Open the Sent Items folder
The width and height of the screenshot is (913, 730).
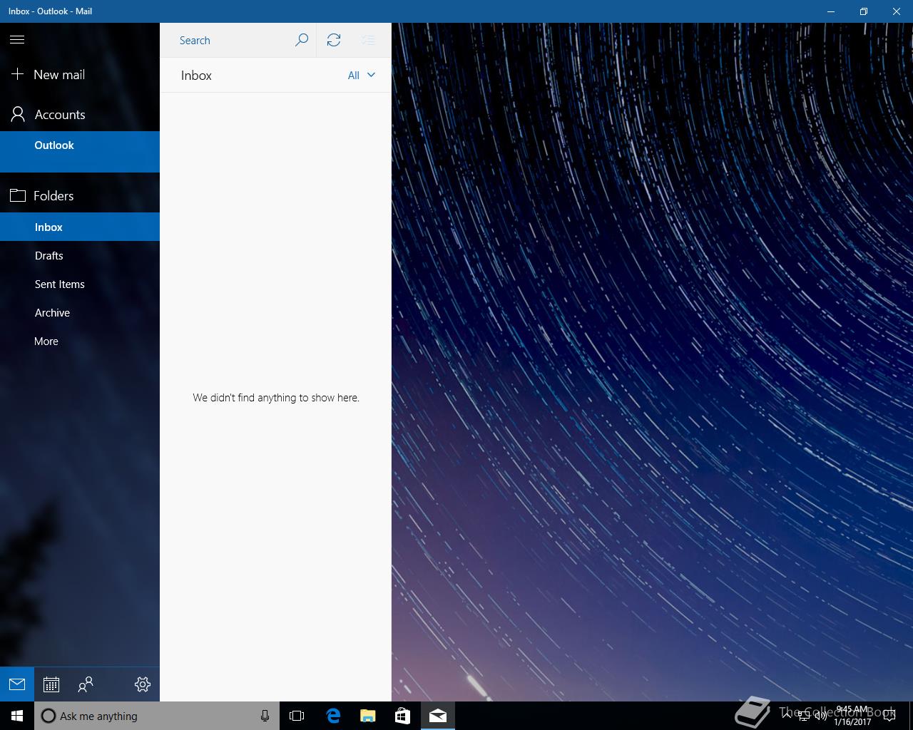80,284
